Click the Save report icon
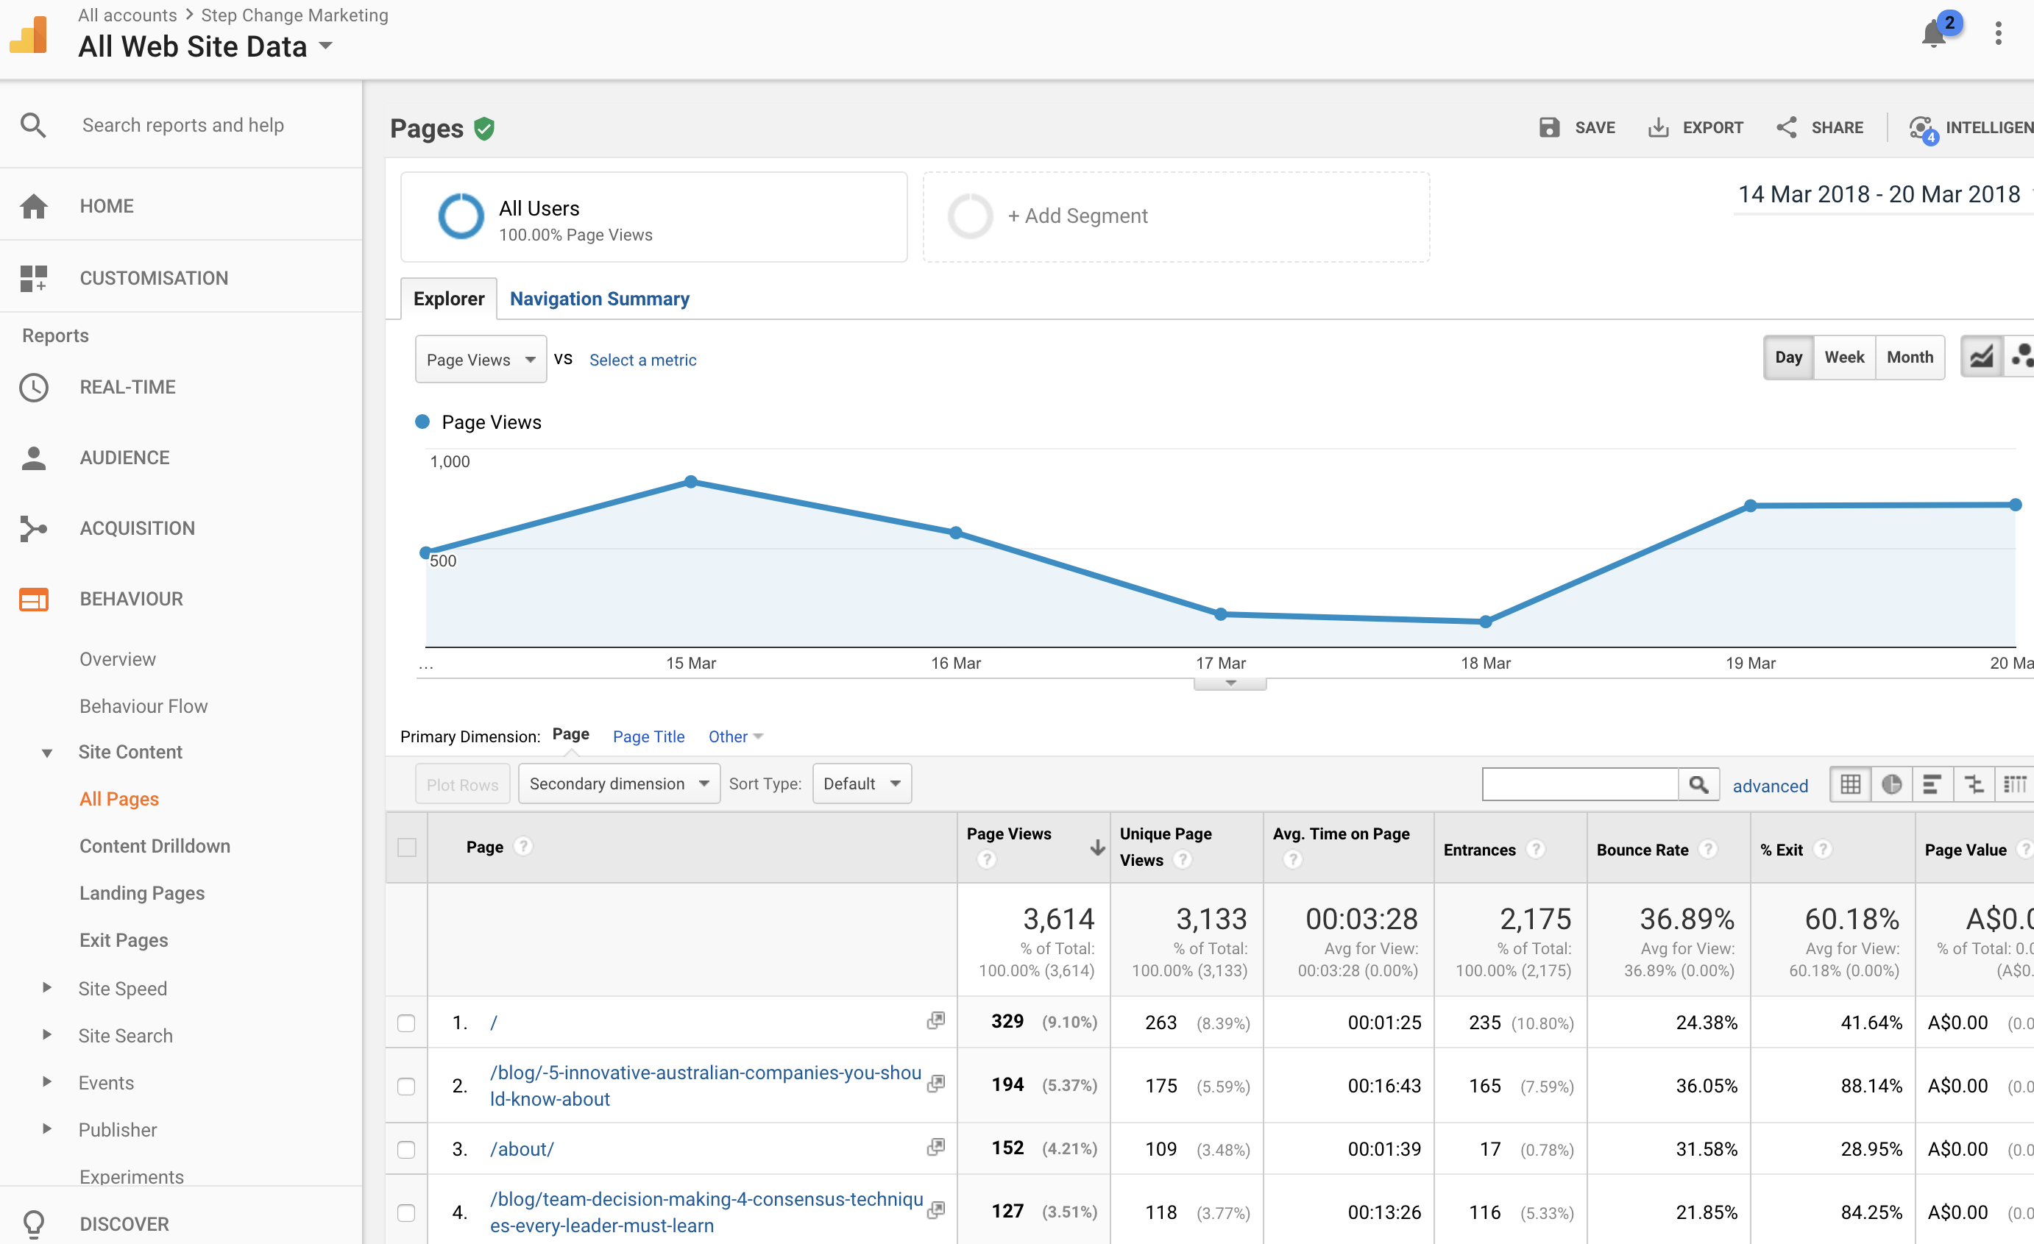The height and width of the screenshot is (1244, 2034). coord(1549,127)
